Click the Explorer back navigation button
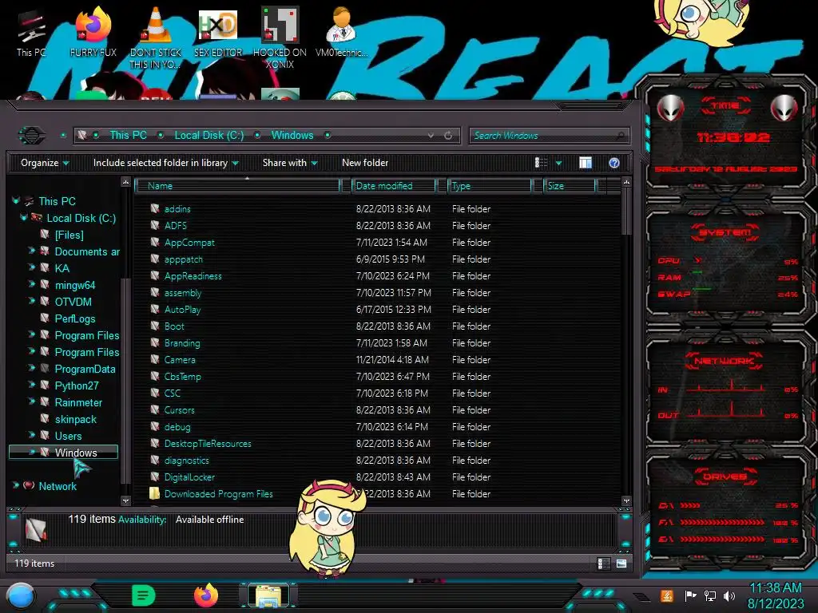The height and width of the screenshot is (613, 818). pos(32,136)
